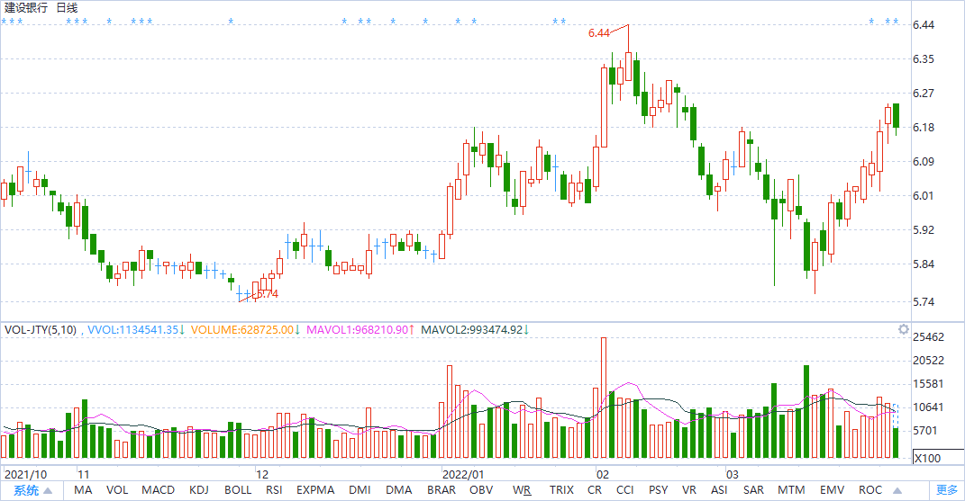This screenshot has width=965, height=501.
Task: Select the VOL indicator tab
Action: pos(117,490)
